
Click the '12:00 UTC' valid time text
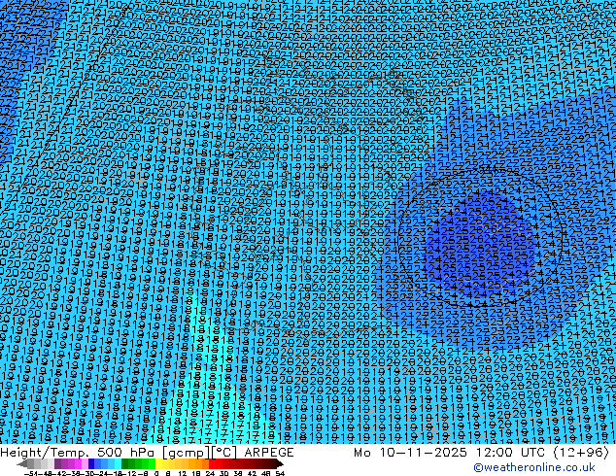click(x=513, y=453)
